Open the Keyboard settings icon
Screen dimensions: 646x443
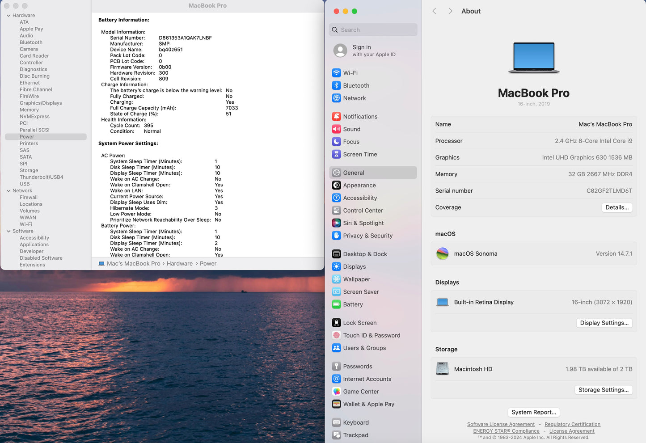click(x=337, y=422)
